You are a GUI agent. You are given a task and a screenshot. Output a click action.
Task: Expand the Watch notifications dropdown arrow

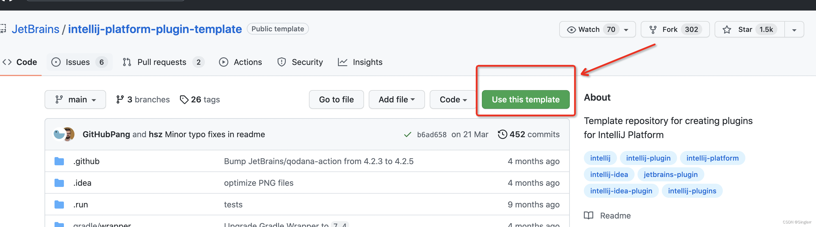[x=626, y=30]
